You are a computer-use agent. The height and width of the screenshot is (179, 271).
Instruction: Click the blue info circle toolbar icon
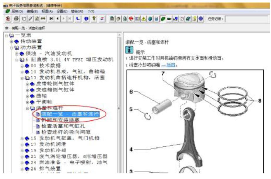click(x=86, y=19)
